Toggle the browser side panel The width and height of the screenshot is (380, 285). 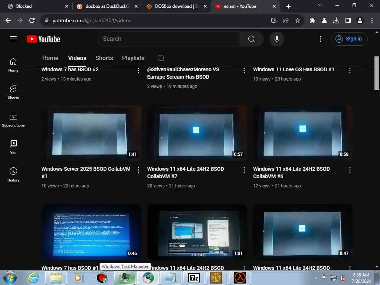[348, 21]
